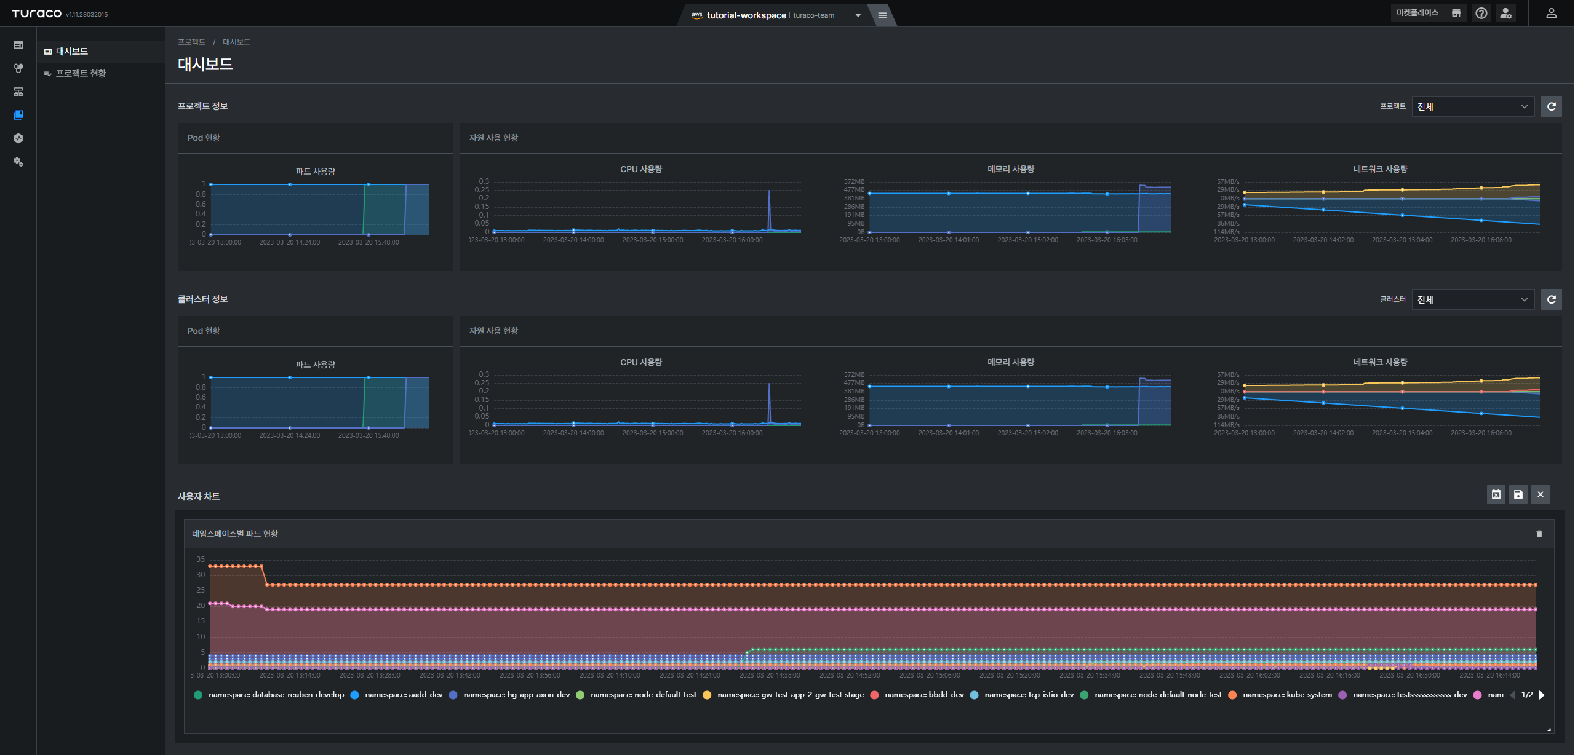This screenshot has width=1575, height=755.
Task: Click the CPU 사용량 chart title in 프로젝트 정보
Action: pyautogui.click(x=641, y=169)
